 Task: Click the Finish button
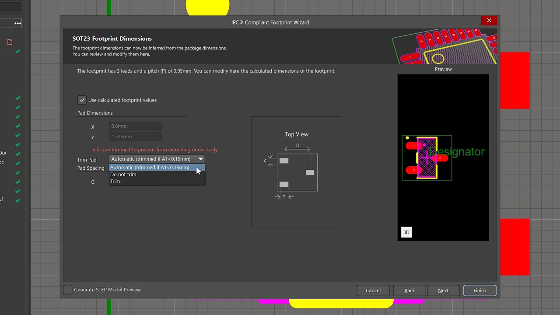tap(479, 290)
